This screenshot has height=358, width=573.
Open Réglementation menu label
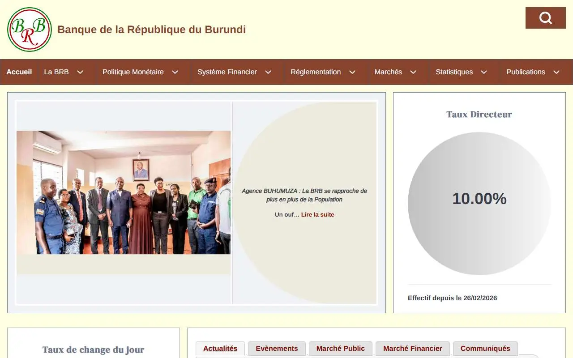click(316, 72)
